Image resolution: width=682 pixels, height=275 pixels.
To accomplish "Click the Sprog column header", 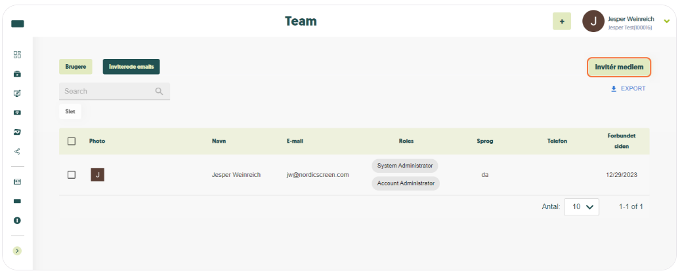I will click(485, 141).
